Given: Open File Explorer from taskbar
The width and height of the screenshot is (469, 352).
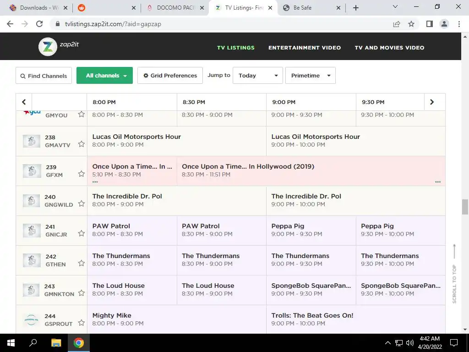Looking at the screenshot, I should tap(56, 343).
